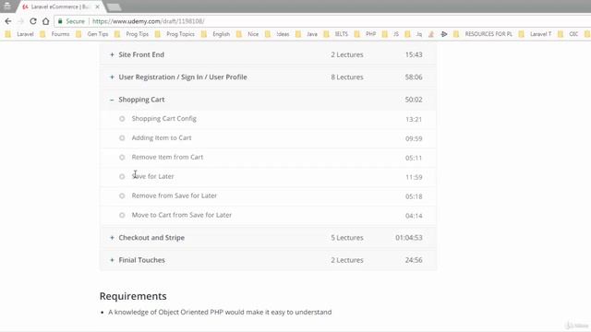Open the Prog Tips bookmark folder
The image size is (591, 332).
(x=132, y=34)
